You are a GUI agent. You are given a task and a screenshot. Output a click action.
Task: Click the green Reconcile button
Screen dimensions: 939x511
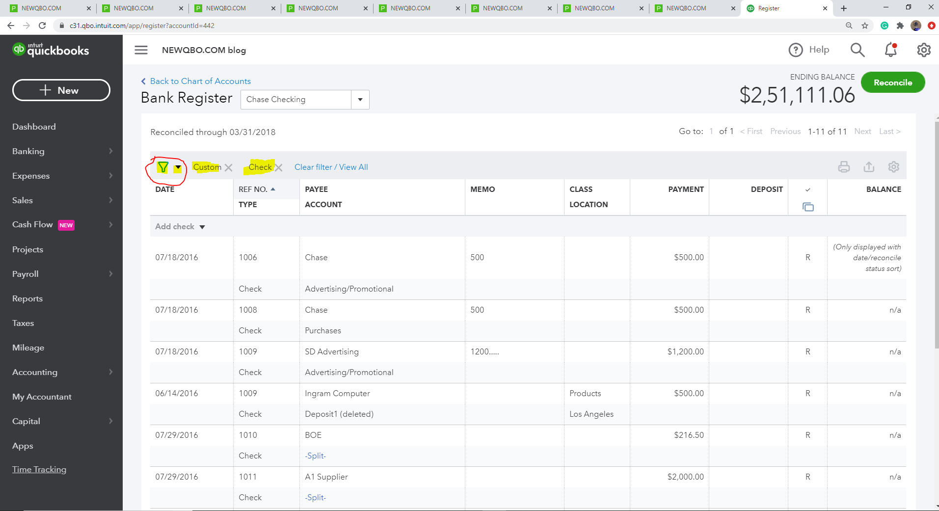pos(893,82)
